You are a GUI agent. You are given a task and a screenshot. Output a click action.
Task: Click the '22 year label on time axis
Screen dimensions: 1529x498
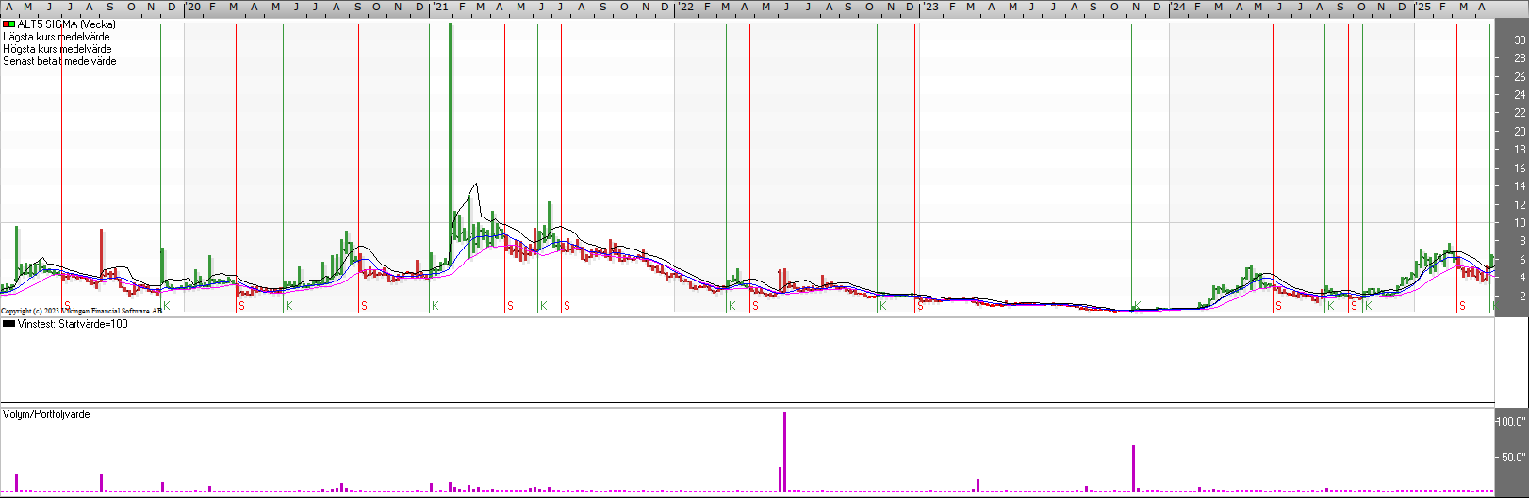coord(685,7)
